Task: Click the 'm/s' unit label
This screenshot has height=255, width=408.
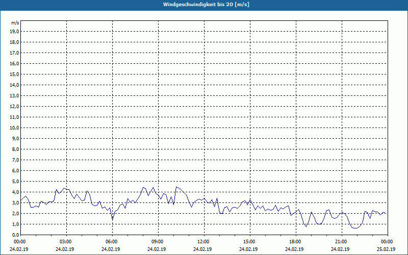Action: pyautogui.click(x=15, y=23)
